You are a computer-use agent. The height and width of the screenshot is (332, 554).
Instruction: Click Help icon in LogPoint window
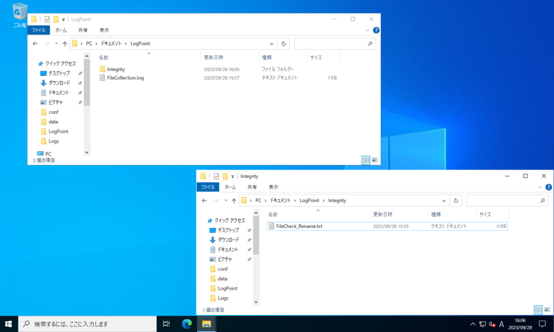click(x=376, y=30)
